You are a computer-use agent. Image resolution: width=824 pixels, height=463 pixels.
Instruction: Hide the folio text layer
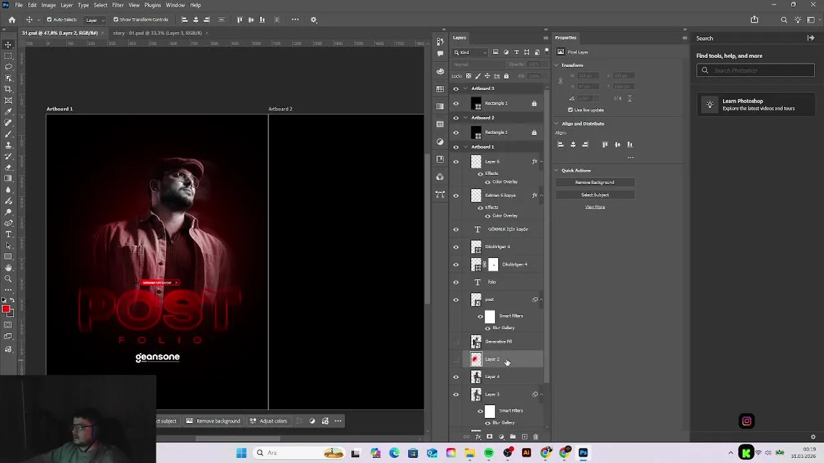456,282
